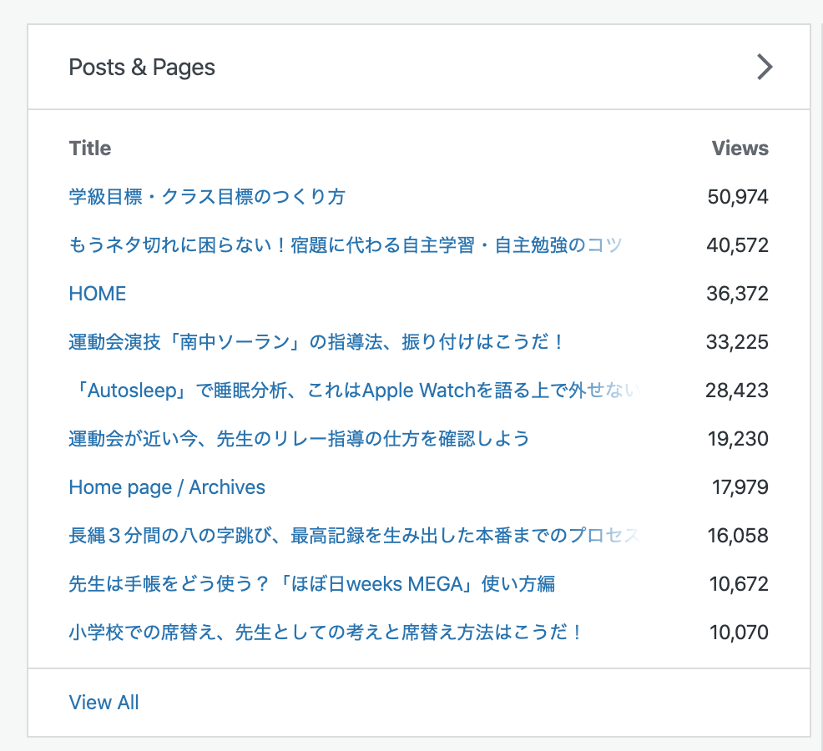This screenshot has width=823, height=751.
Task: Click the View All link
Action: point(104,703)
